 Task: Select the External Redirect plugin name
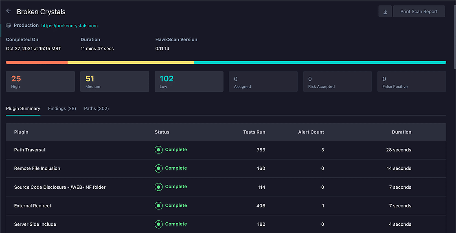pyautogui.click(x=33, y=206)
